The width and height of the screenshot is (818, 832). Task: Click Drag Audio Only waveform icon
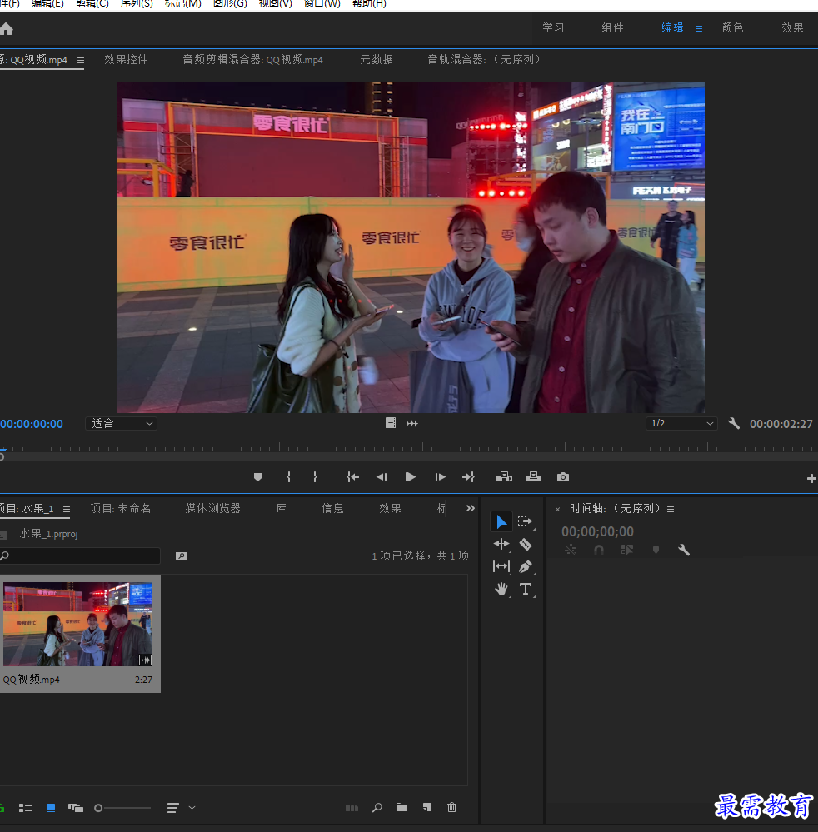[x=412, y=423]
